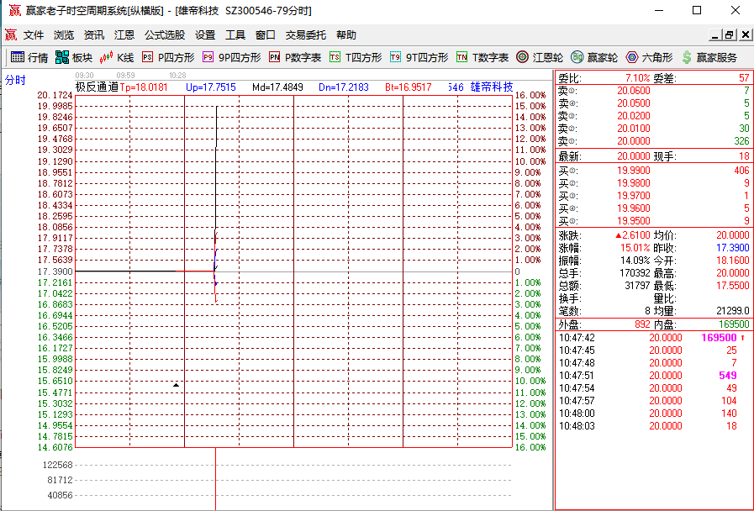The height and width of the screenshot is (511, 754).
Task: Click the 外盘 892 value
Action: 642,324
